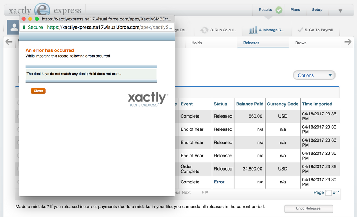Sort by the Time Imported column header
This screenshot has width=357, height=217.
(317, 104)
